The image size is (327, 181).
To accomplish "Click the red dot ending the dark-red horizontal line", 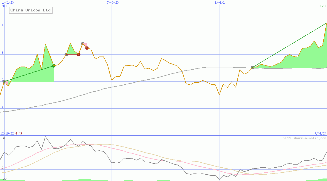I will 79,55.
